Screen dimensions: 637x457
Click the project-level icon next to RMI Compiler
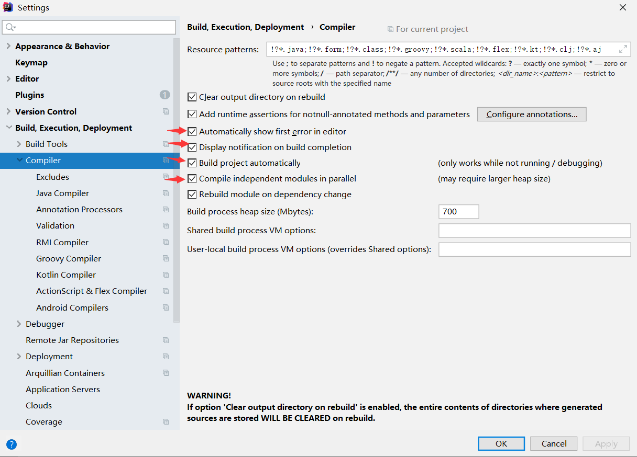(x=166, y=242)
